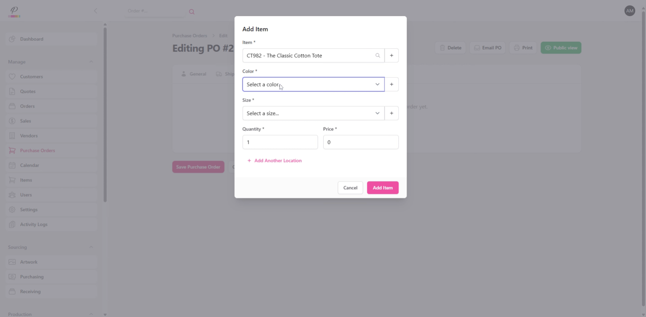Select the Purchase Orders cart icon in sidebar

[12, 150]
